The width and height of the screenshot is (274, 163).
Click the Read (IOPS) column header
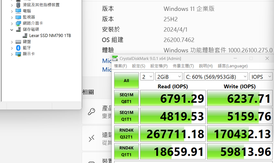click(x=172, y=87)
